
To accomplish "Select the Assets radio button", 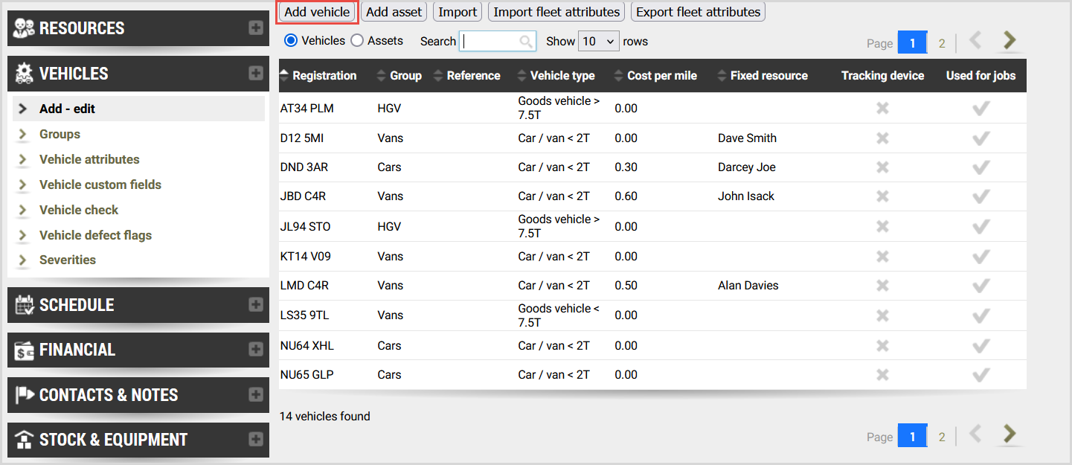I will 357,41.
